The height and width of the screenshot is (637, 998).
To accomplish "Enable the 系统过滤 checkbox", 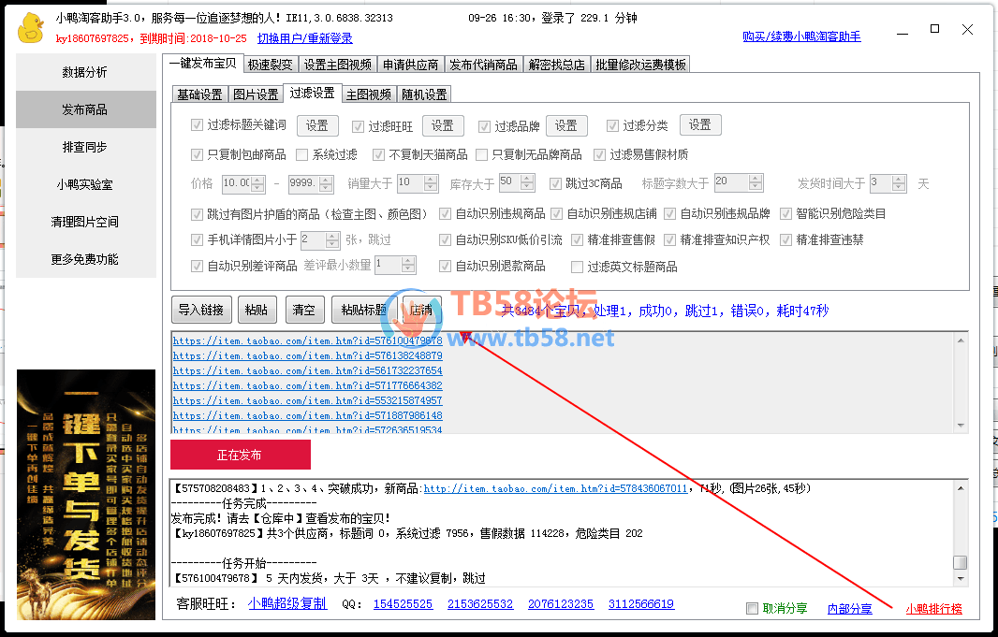I will [x=302, y=154].
